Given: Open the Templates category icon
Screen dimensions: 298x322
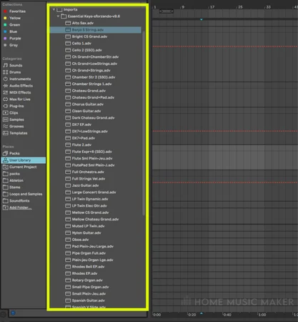Looking at the screenshot, I should pos(5,133).
